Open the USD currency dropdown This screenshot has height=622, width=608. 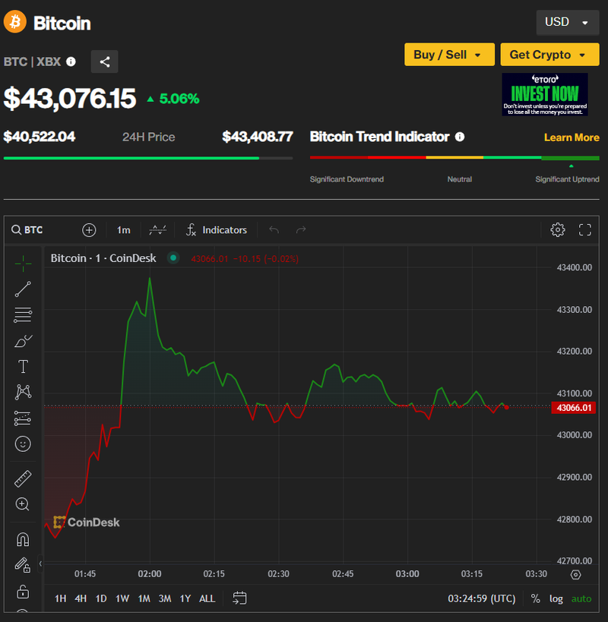[566, 22]
